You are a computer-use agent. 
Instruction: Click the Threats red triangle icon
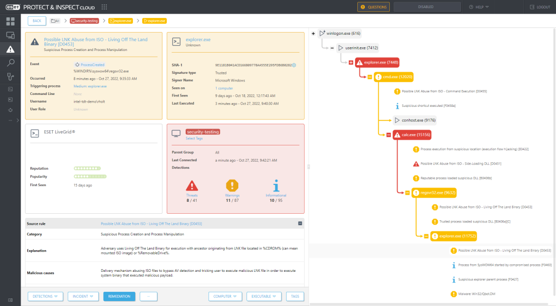point(192,185)
